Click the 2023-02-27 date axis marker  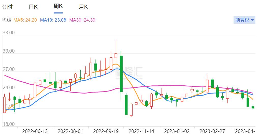tap(212, 131)
